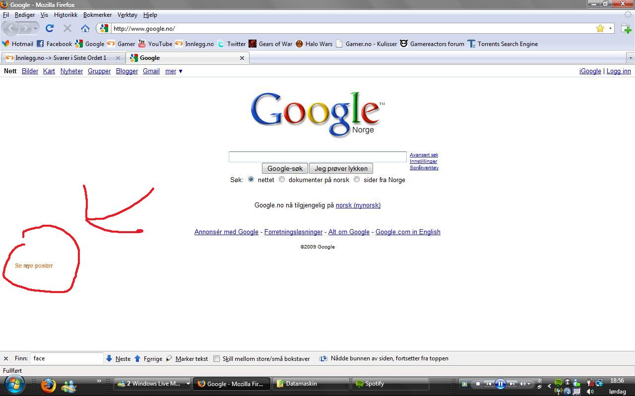Click the Forward navigation arrow
Screen dimensions: 635x396
pos(25,28)
